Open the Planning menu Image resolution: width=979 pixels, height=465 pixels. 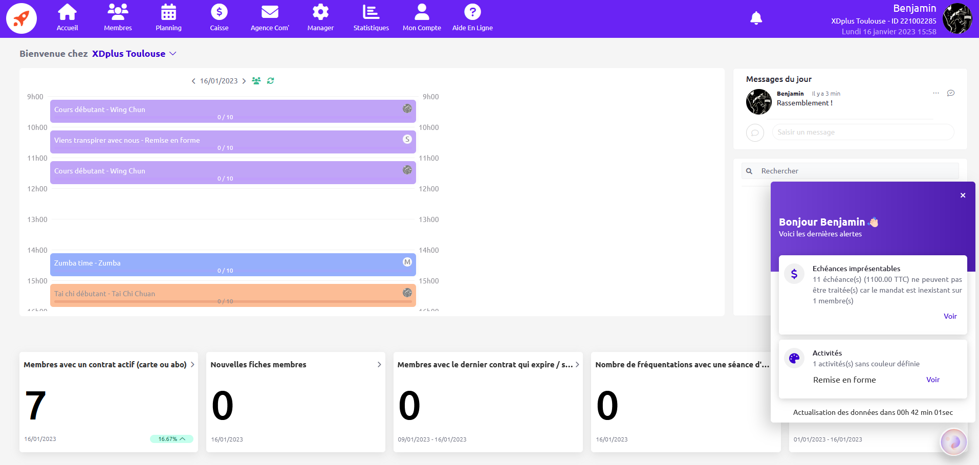pos(168,18)
